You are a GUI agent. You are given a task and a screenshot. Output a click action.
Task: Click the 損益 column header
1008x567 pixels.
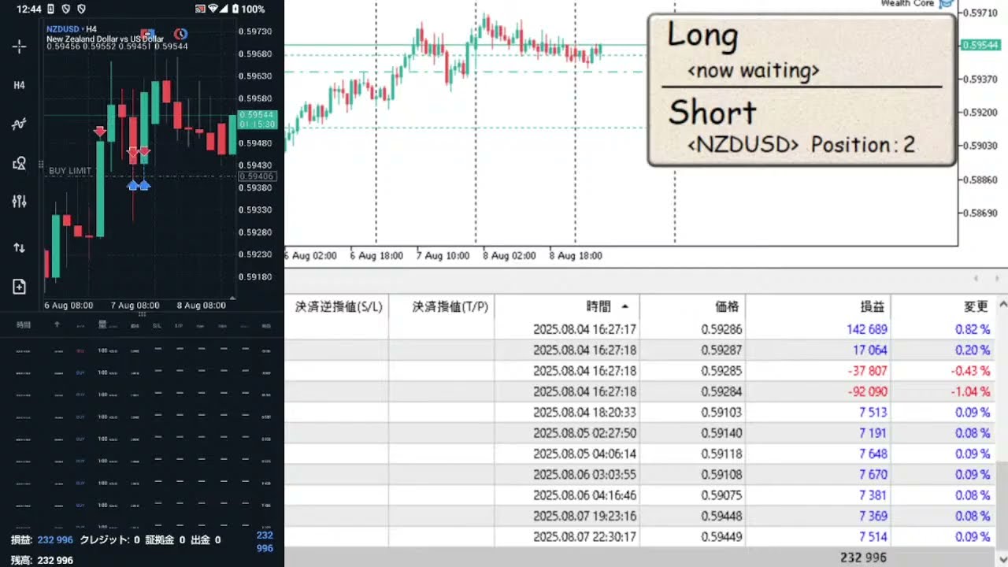[x=872, y=306]
